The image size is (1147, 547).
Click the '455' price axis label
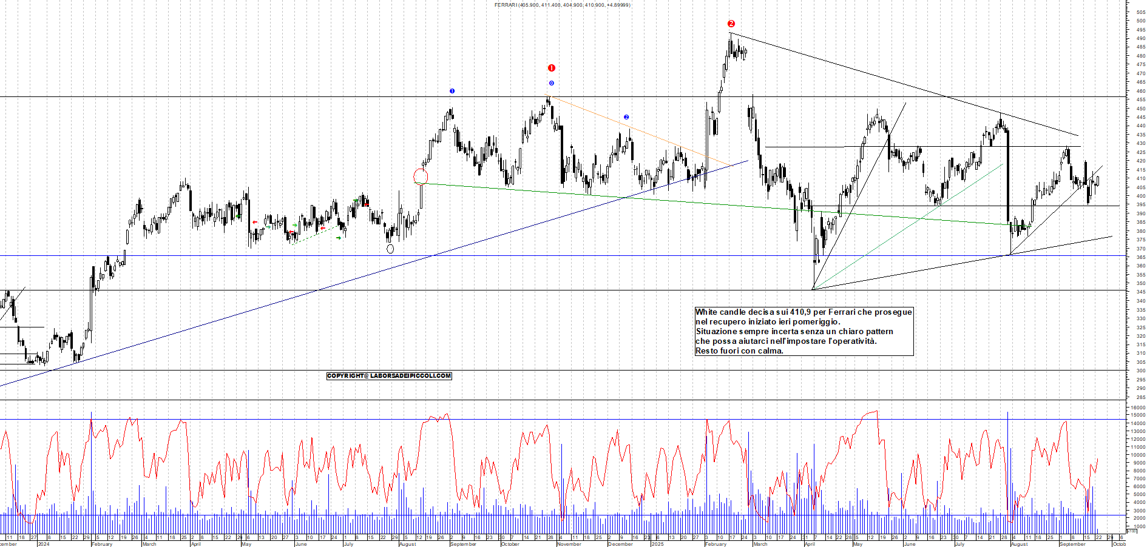click(x=1141, y=99)
